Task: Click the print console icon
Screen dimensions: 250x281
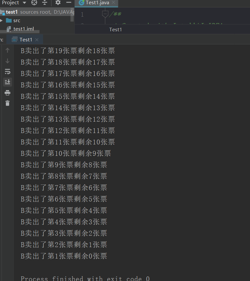Action: 7,93
